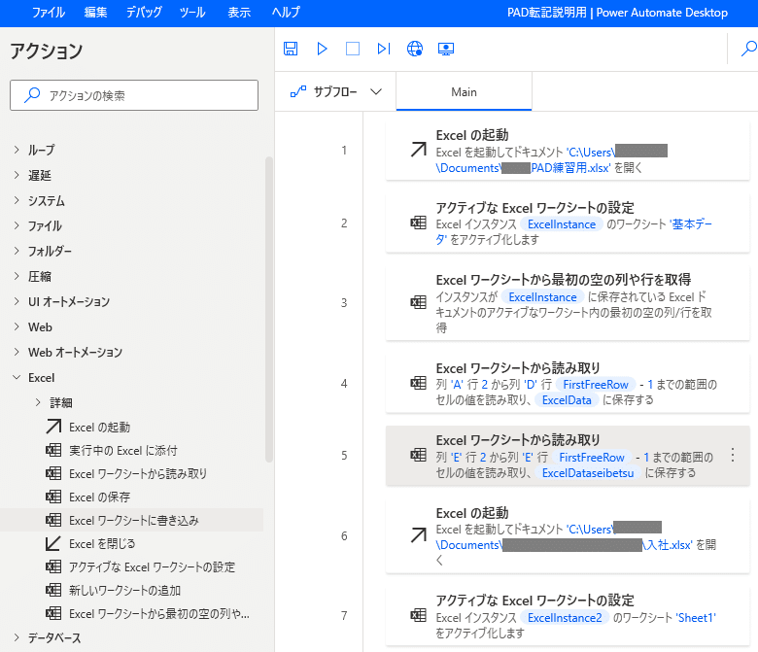Open the 表示 menu

239,12
